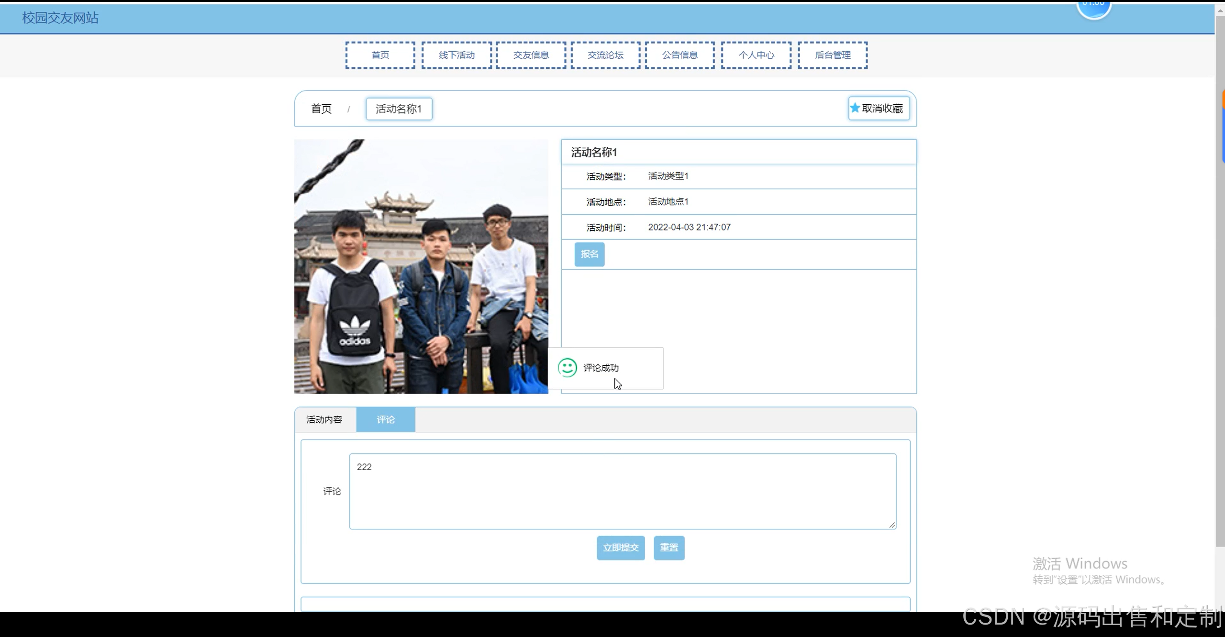Image resolution: width=1225 pixels, height=637 pixels.
Task: Click the 报名 sign-up button
Action: coord(589,254)
